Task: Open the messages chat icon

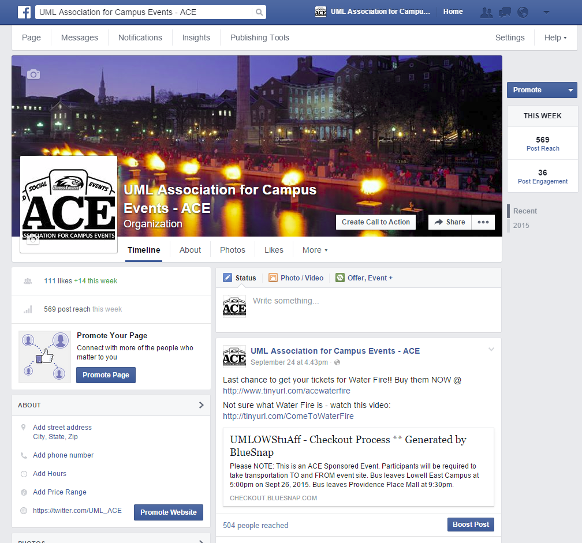Action: pos(505,13)
